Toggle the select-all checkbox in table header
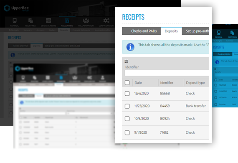Image resolution: width=238 pixels, height=163 pixels. [x=127, y=83]
